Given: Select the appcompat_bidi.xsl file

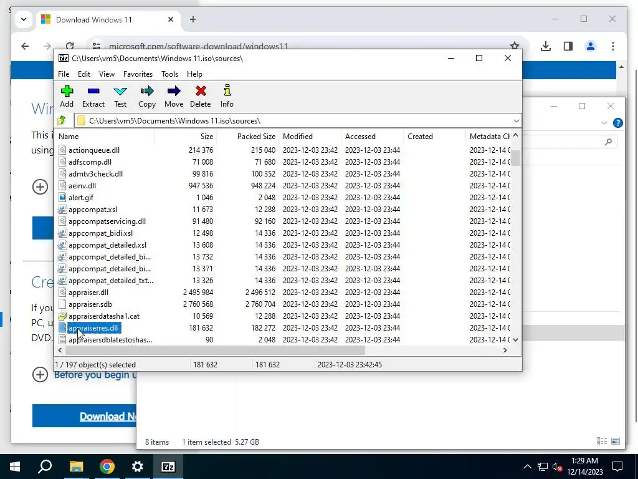Looking at the screenshot, I should 100,233.
